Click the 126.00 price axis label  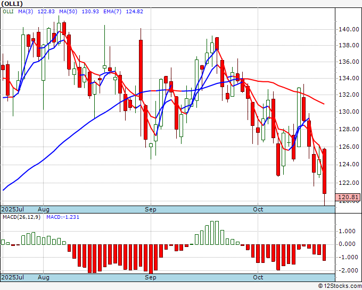point(349,147)
